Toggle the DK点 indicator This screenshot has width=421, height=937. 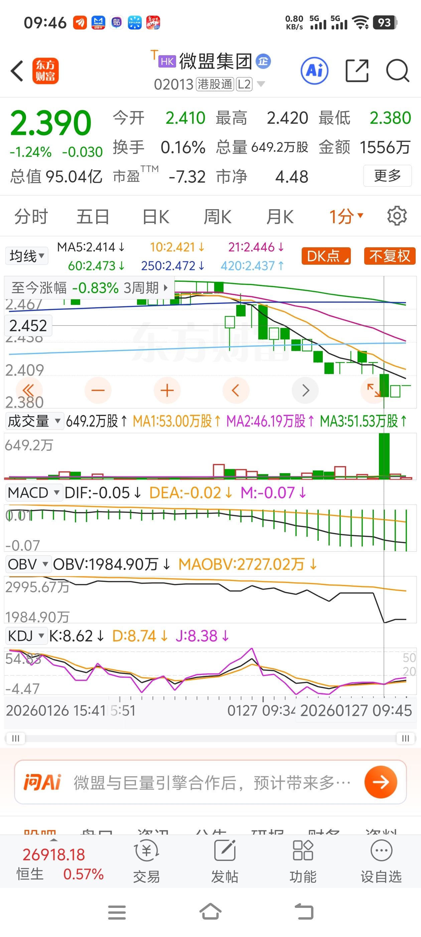[x=326, y=256]
